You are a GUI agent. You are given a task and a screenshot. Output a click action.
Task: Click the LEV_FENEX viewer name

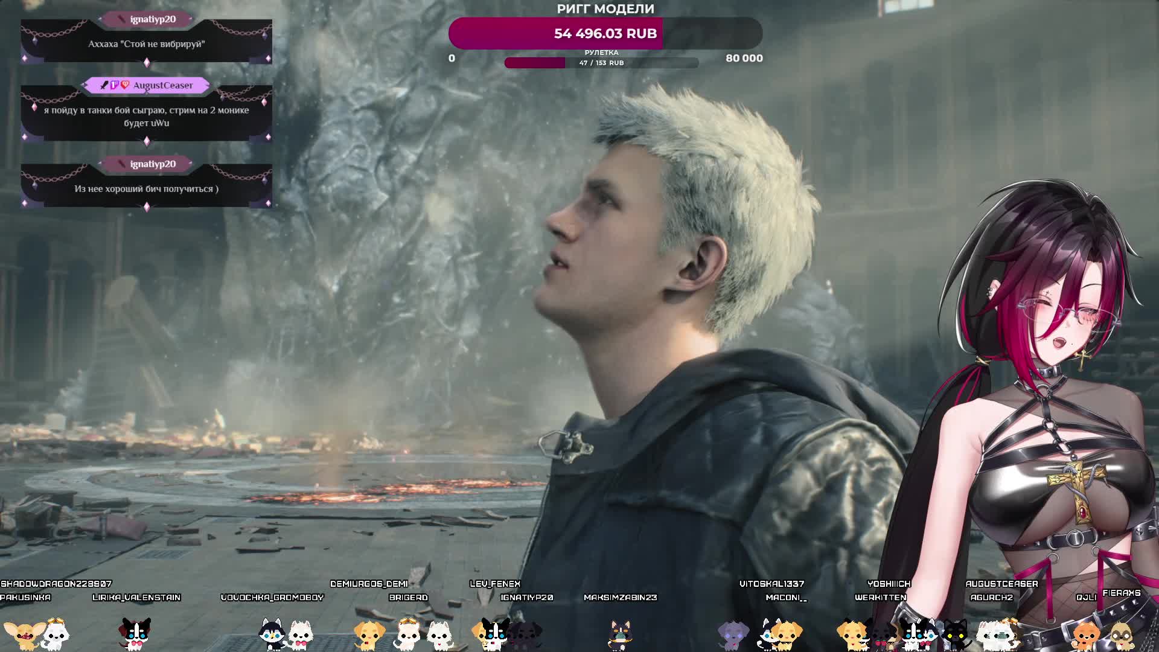tap(495, 584)
